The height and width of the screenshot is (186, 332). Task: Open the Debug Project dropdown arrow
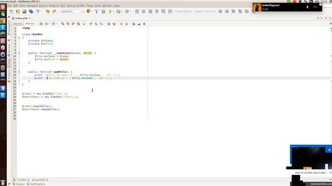[x=122, y=11]
